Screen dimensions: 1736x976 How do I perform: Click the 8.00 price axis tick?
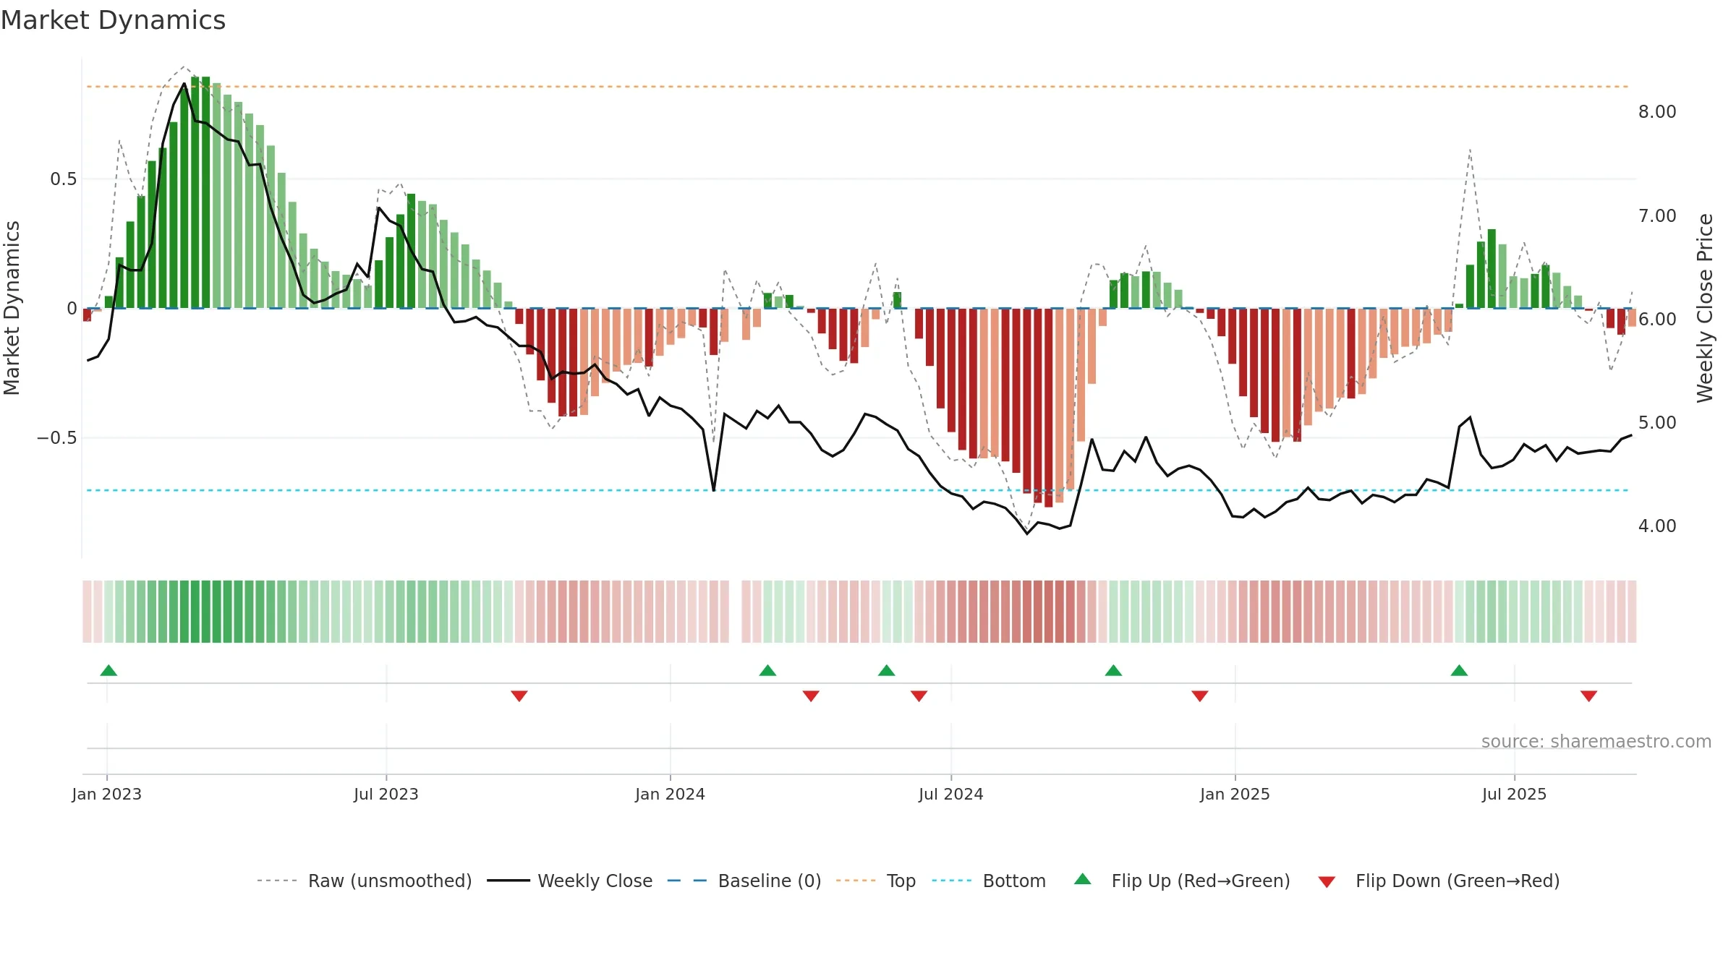point(1657,112)
